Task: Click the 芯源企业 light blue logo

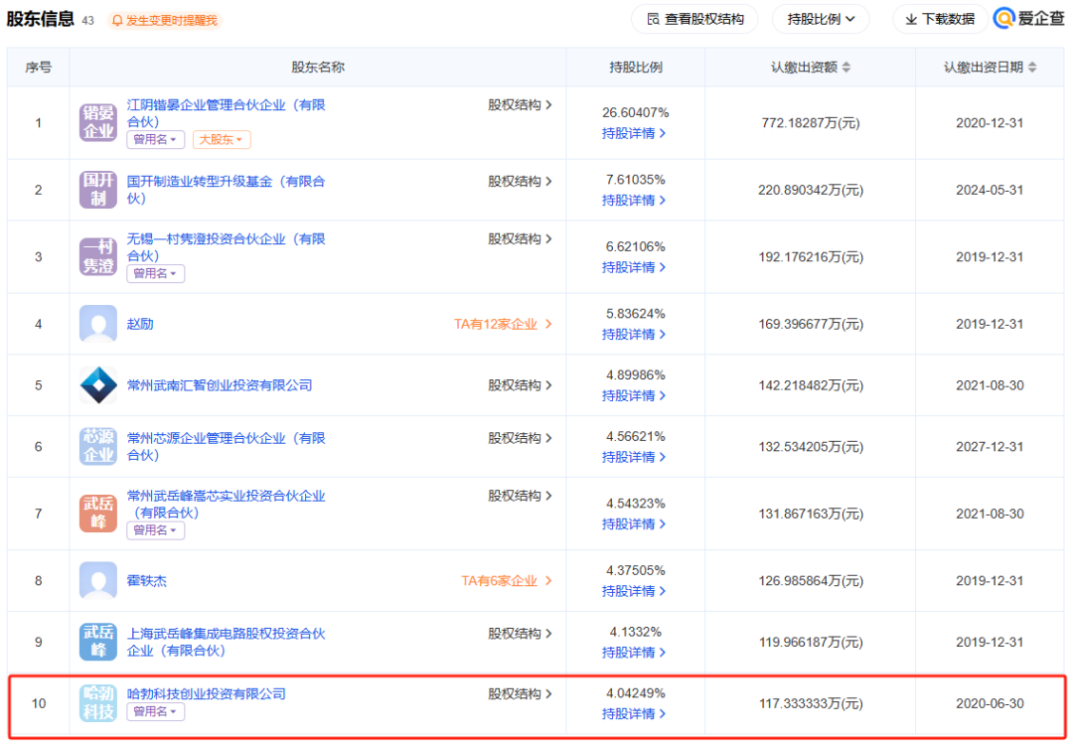Action: click(x=97, y=446)
